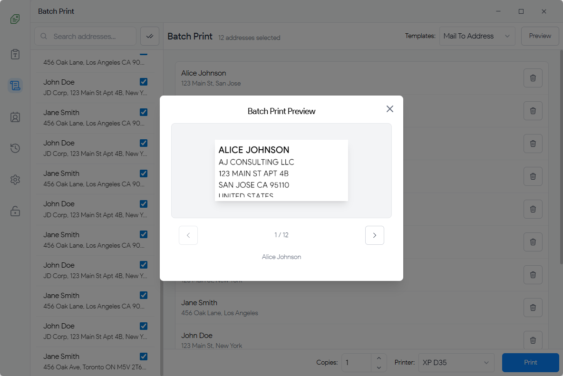Open the Templates dropdown
563x376 pixels.
click(477, 36)
